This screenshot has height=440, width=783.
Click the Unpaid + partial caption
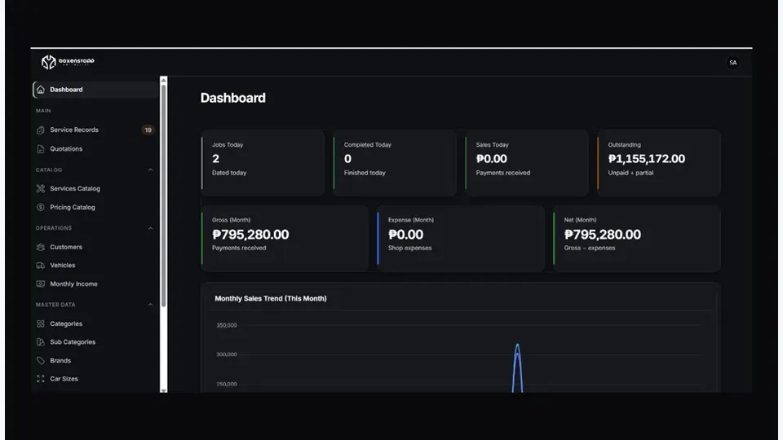pos(630,173)
